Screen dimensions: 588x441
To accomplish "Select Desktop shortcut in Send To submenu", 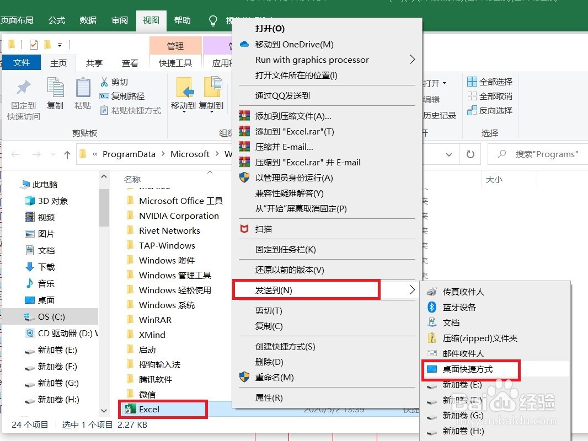I will [x=495, y=369].
